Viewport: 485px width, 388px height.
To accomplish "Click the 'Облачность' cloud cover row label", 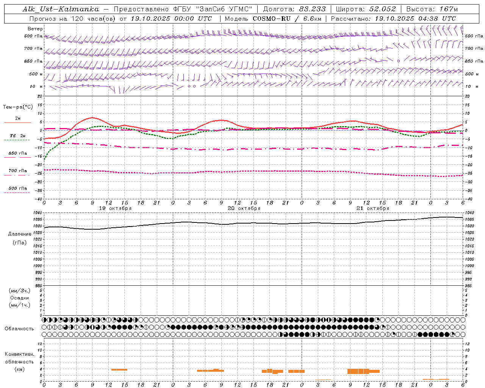I will click(19, 329).
